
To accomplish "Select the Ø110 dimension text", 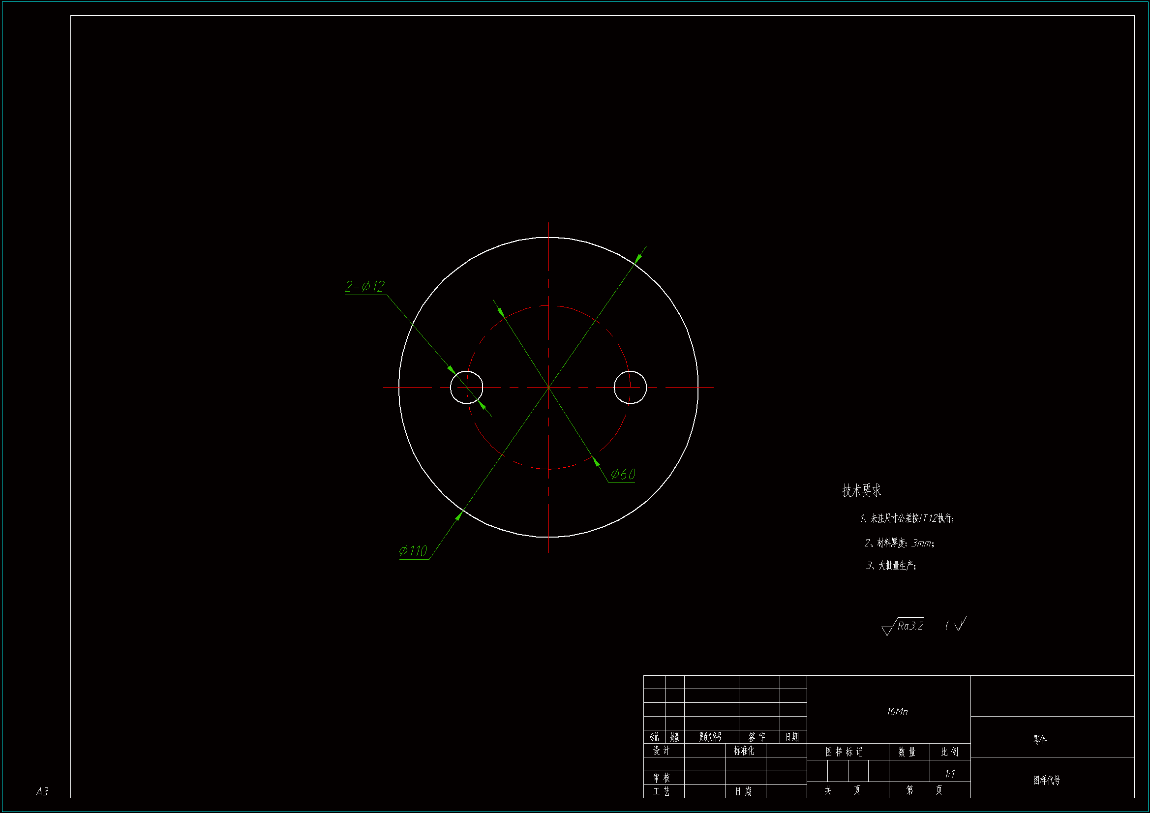I will pyautogui.click(x=413, y=551).
